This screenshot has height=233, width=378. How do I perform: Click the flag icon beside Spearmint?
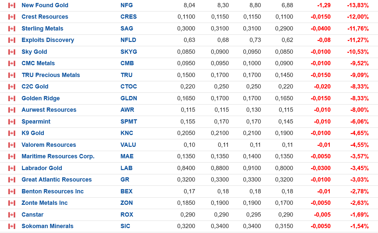coord(12,122)
